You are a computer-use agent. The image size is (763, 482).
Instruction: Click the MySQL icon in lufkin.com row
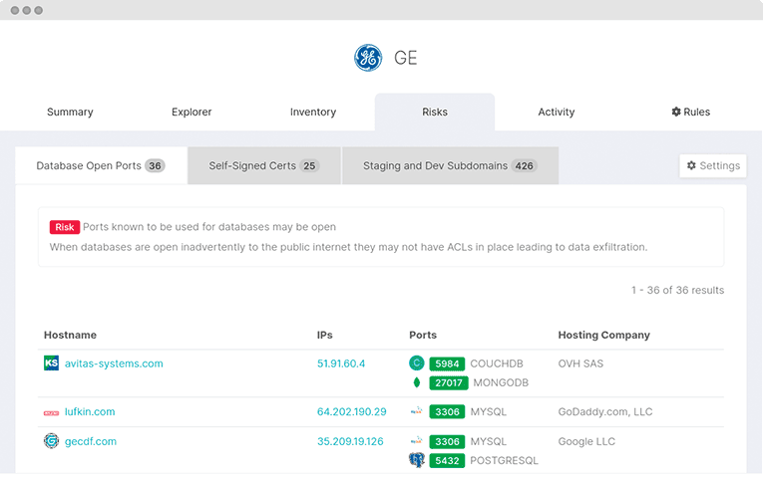pos(417,411)
